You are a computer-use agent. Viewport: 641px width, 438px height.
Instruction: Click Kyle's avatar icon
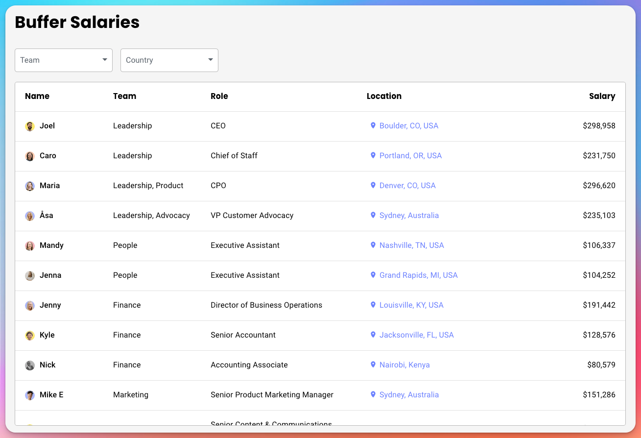30,336
